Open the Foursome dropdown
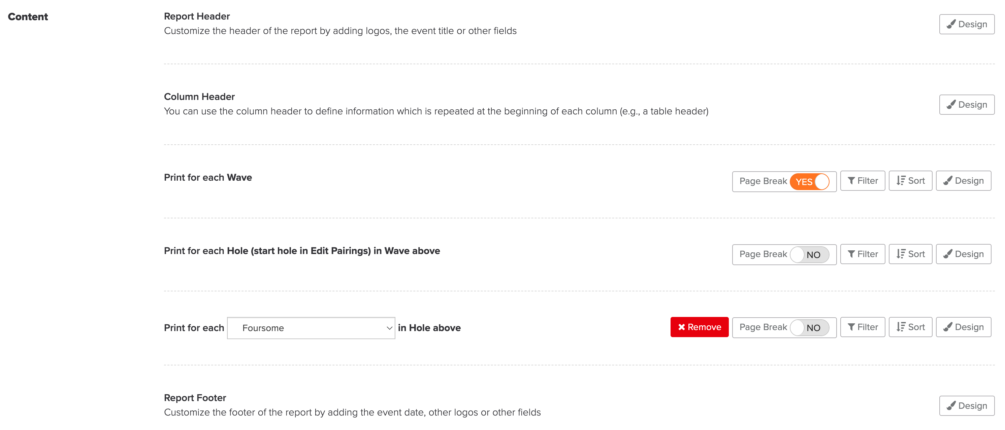This screenshot has width=1005, height=430. click(311, 328)
